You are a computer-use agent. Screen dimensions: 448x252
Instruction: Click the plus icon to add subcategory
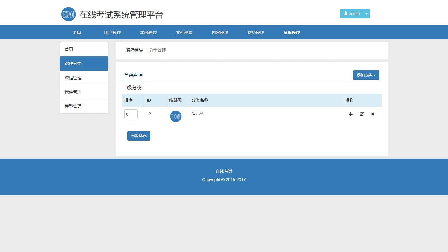click(350, 114)
